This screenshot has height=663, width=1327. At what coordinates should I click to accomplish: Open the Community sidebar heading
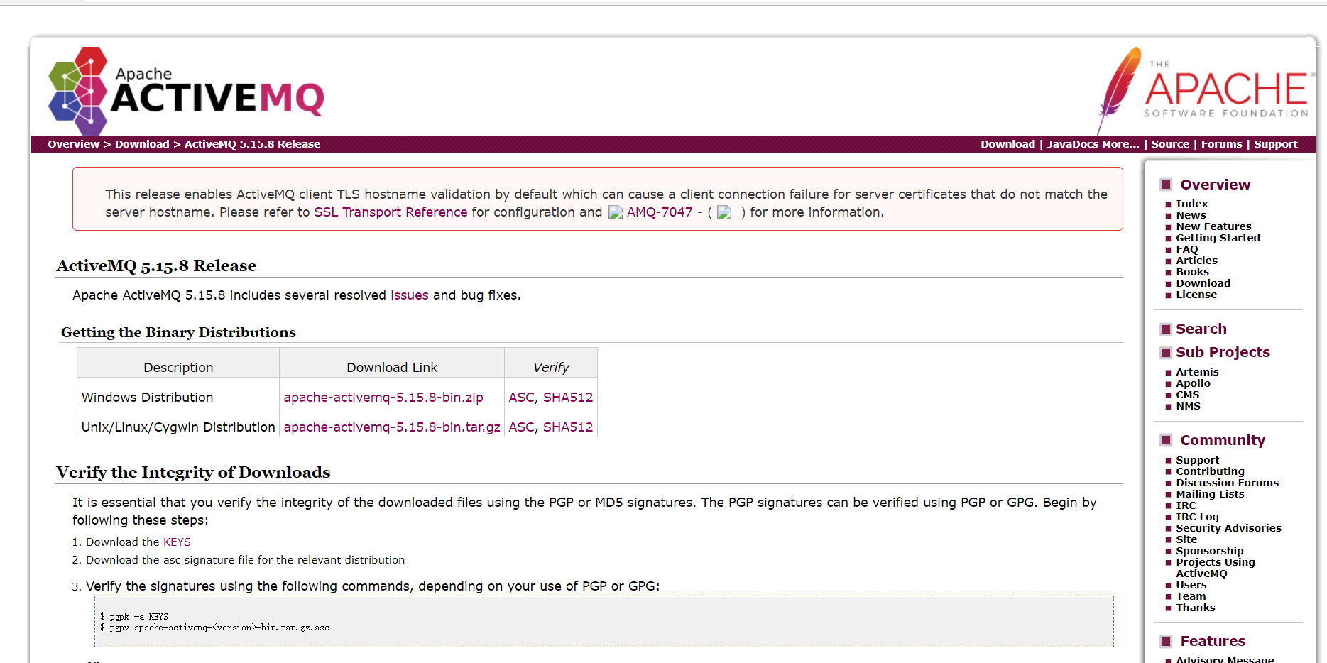tap(1222, 440)
